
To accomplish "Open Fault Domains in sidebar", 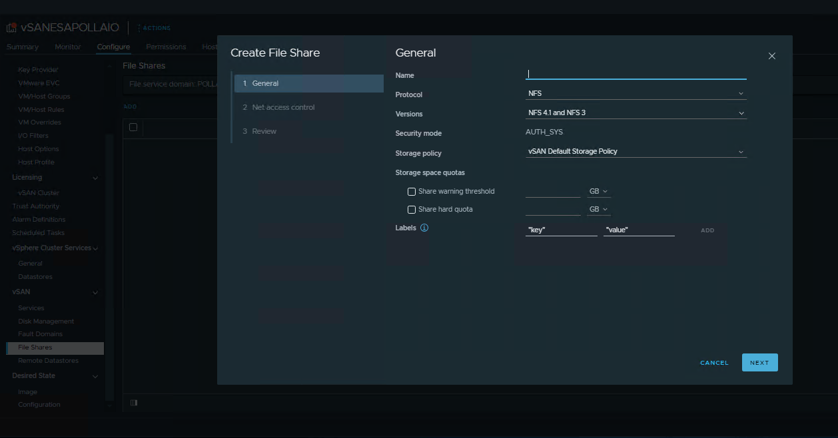I will [40, 334].
